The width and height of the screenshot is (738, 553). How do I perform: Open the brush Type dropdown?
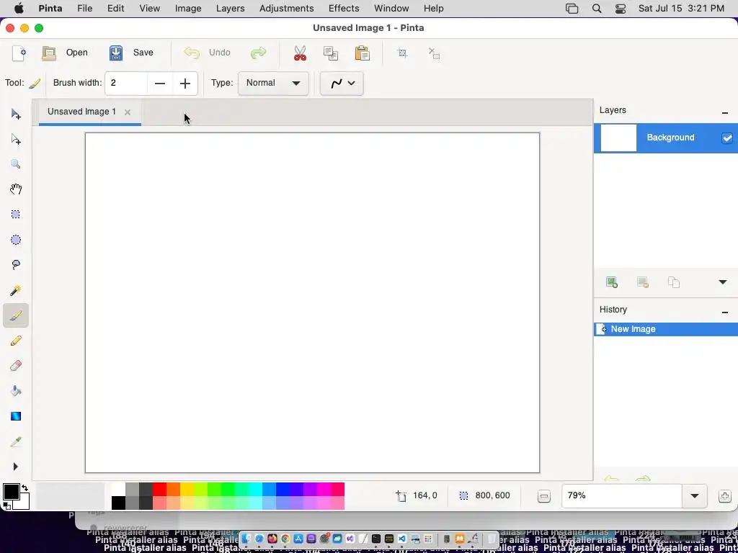pos(273,84)
